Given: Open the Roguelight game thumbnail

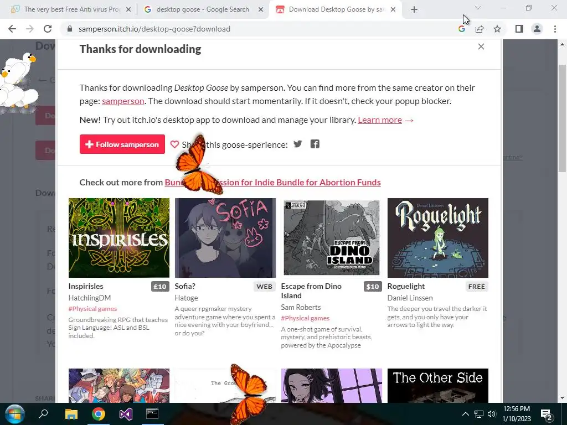Looking at the screenshot, I should pyautogui.click(x=438, y=238).
